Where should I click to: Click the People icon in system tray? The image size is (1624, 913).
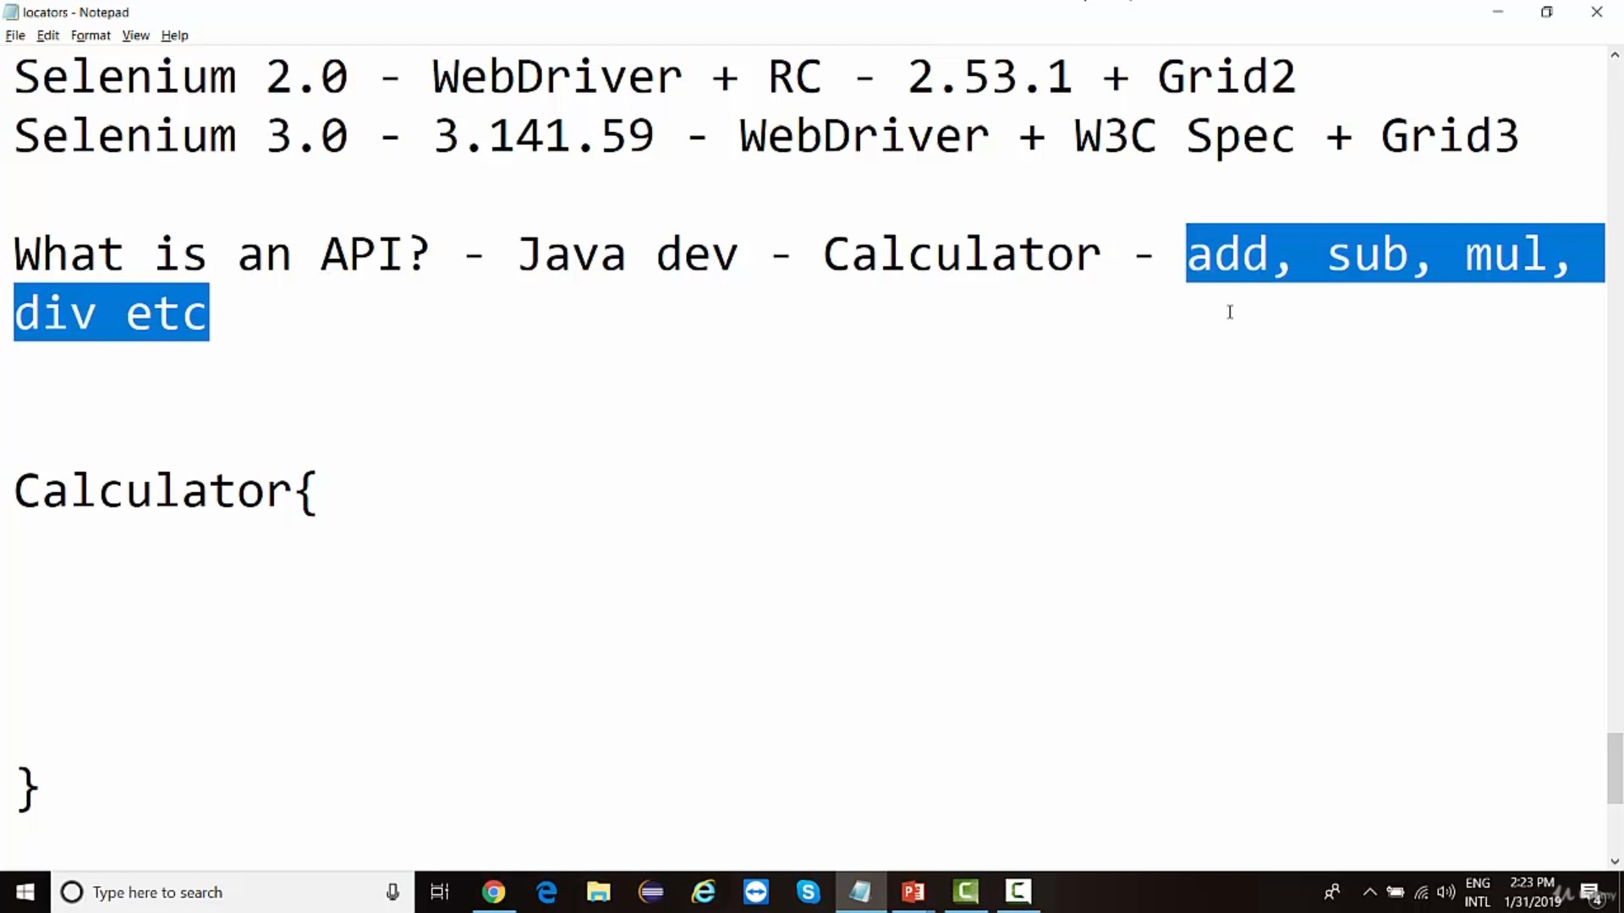(x=1332, y=892)
